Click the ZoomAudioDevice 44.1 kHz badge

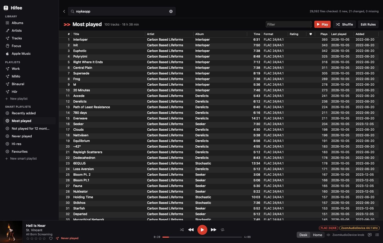click(x=359, y=228)
